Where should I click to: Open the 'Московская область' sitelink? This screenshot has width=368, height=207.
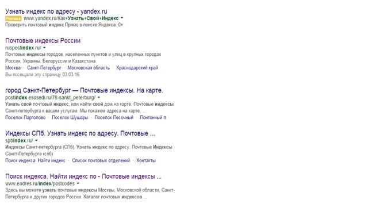coord(89,68)
